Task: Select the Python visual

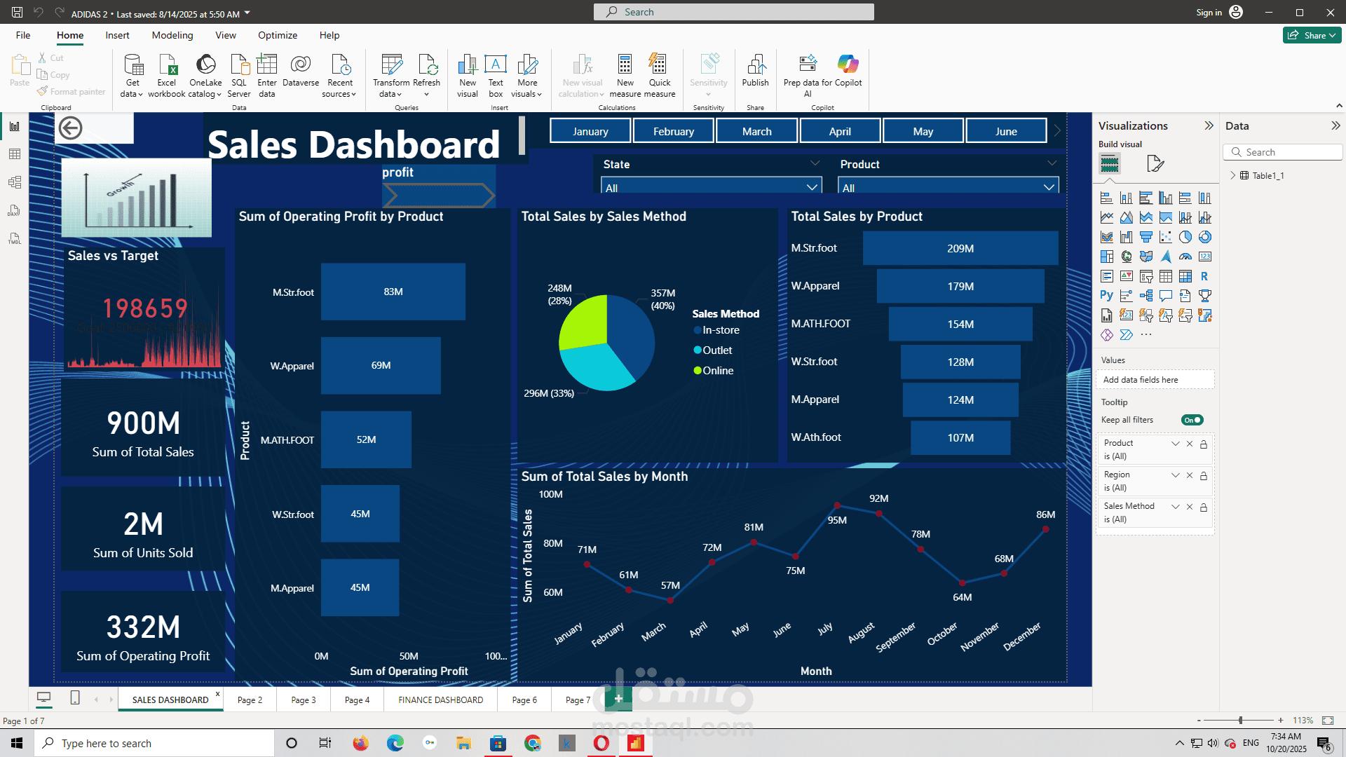Action: [x=1107, y=296]
